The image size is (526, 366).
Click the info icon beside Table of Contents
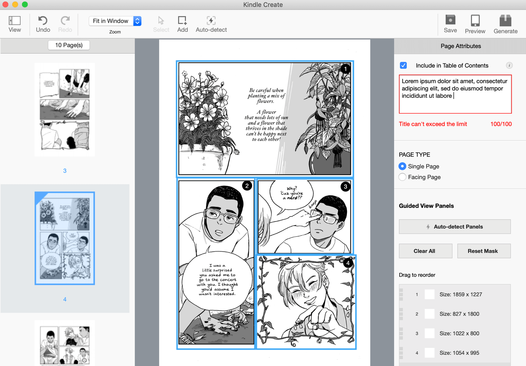click(509, 65)
